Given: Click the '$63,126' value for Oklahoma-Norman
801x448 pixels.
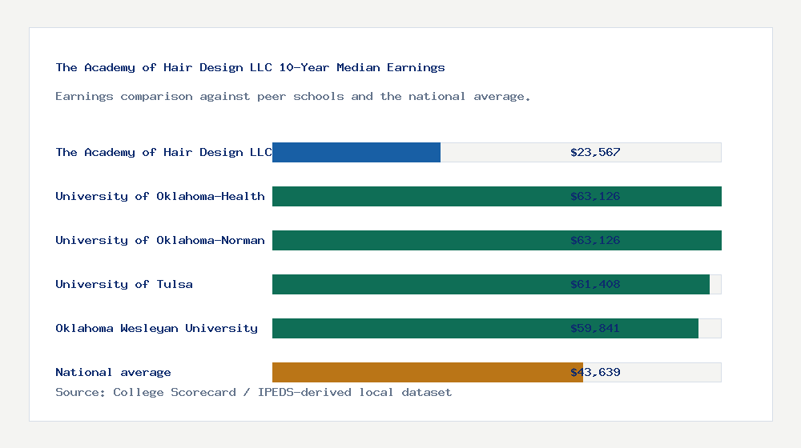Looking at the screenshot, I should click(x=595, y=240).
